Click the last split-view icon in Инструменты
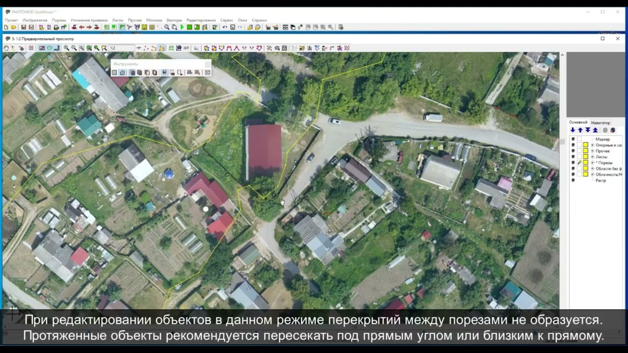628x353 pixels. click(x=208, y=73)
